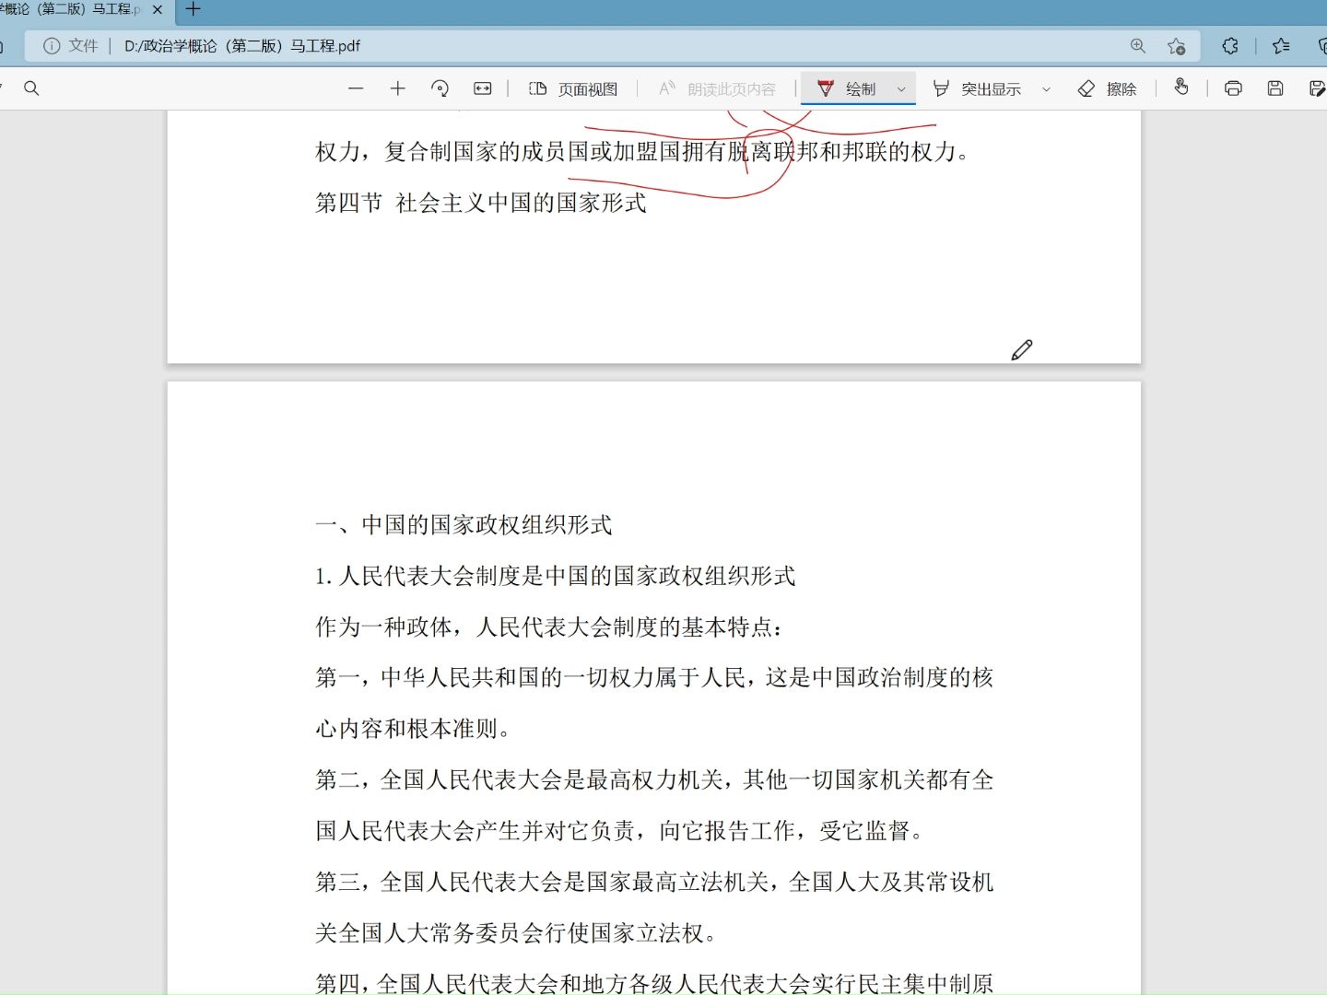Print the PDF document
Viewport: 1327px width, 995px height.
click(x=1233, y=88)
